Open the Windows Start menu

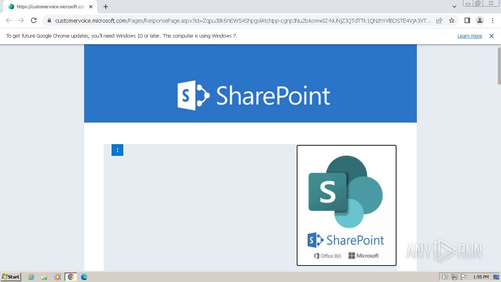(x=11, y=277)
